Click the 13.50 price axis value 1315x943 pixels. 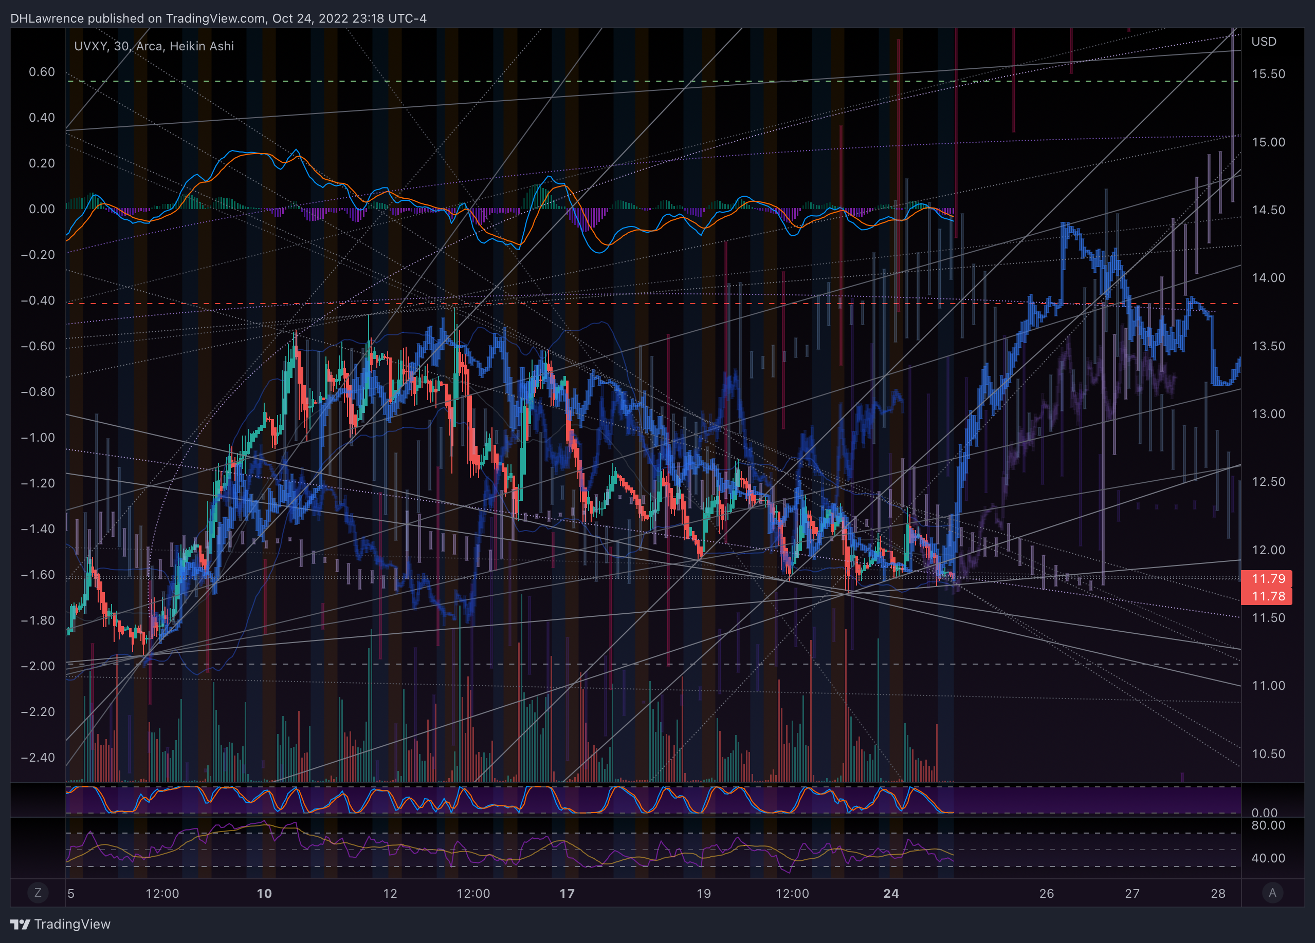coord(1268,346)
